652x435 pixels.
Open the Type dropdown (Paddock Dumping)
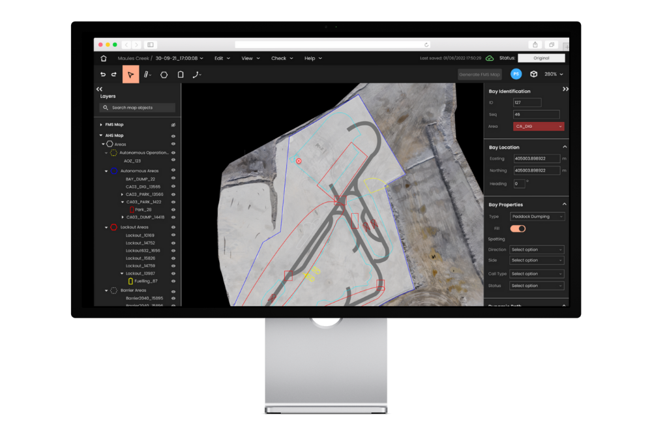click(538, 217)
